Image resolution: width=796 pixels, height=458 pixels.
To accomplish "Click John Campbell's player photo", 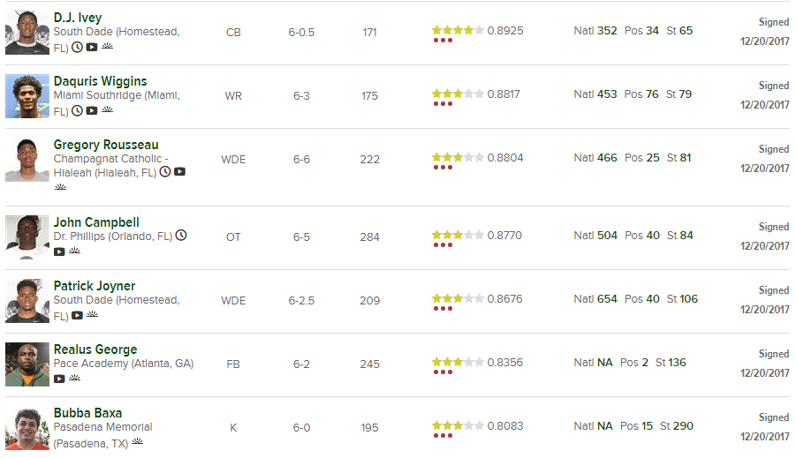I will click(x=27, y=237).
